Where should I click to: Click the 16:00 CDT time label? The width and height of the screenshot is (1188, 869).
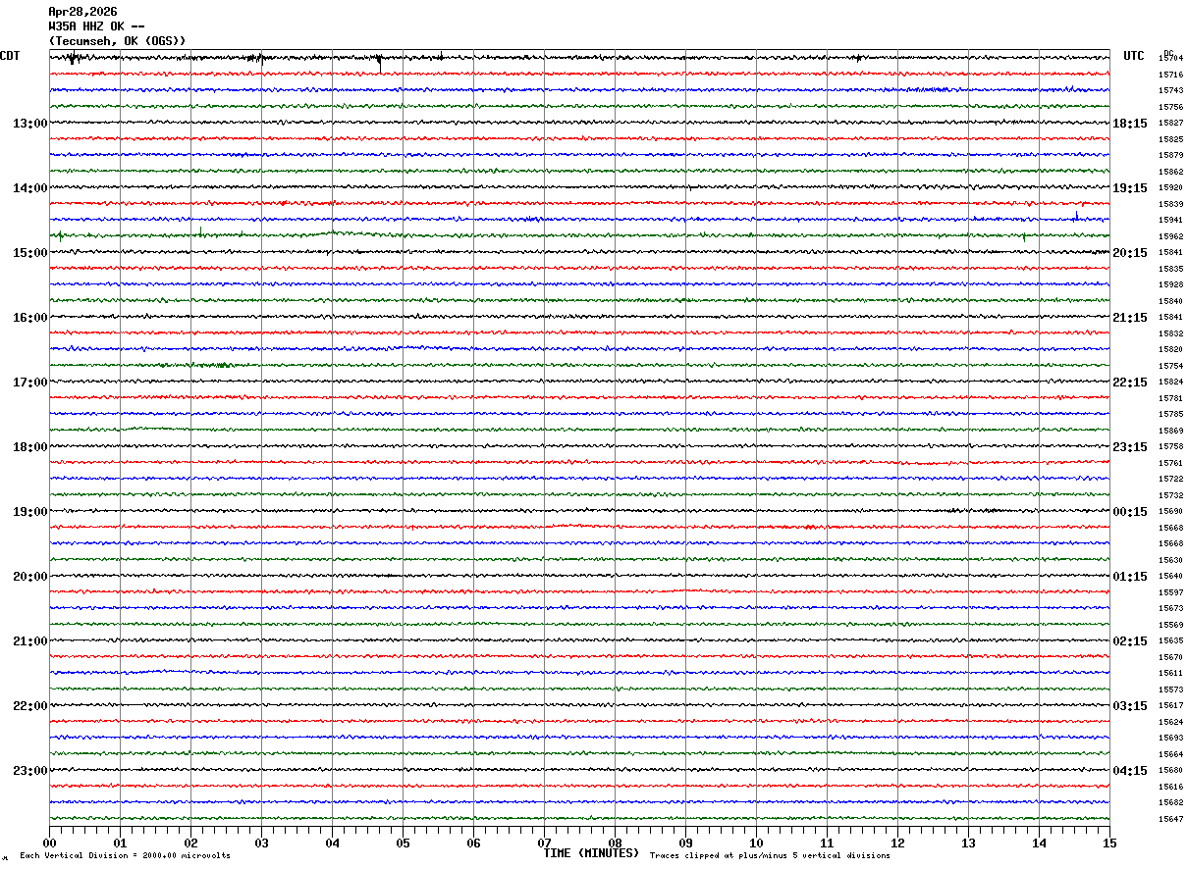point(30,318)
